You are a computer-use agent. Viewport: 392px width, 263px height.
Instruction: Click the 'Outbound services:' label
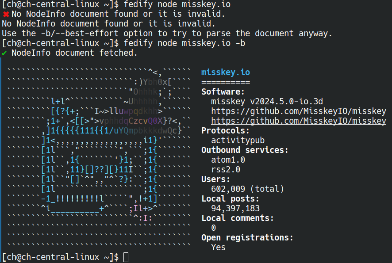pyautogui.click(x=245, y=150)
